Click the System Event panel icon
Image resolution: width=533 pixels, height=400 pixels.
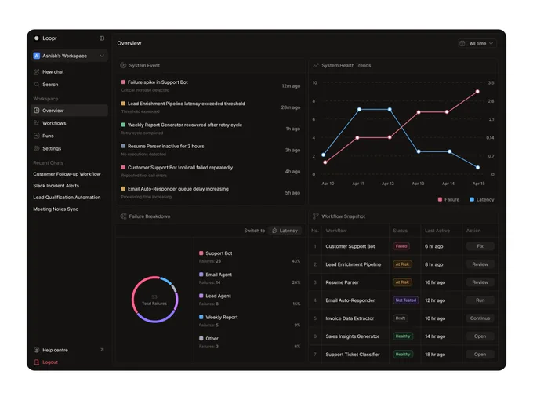tap(123, 65)
